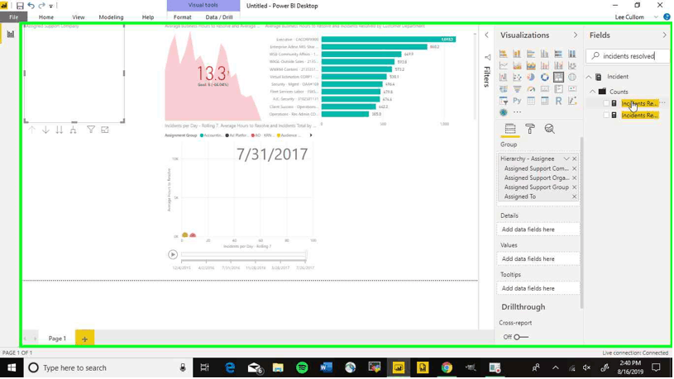Viewport: 674px width, 379px height.
Task: Click the Values data field well
Action: coord(538,258)
